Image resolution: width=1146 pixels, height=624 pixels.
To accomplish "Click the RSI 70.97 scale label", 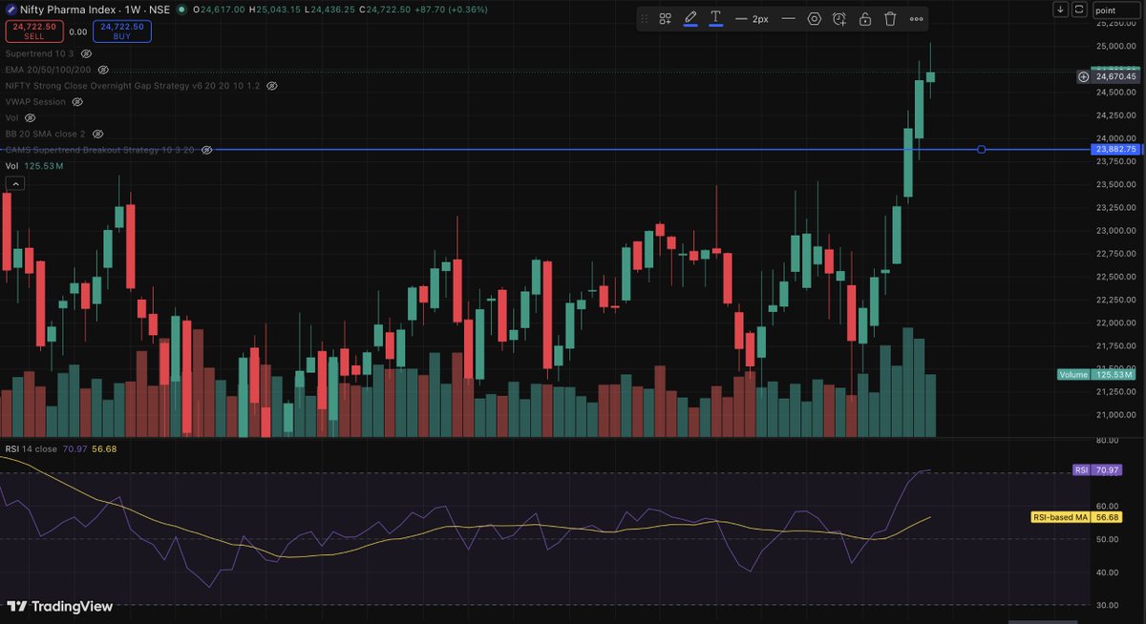I will point(1098,470).
